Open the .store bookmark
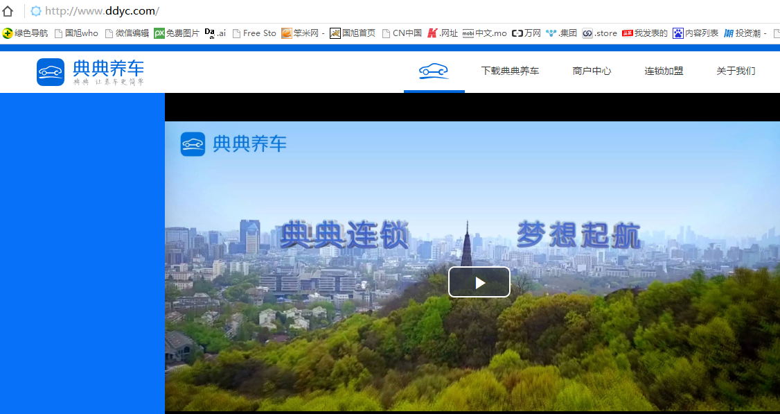 coord(600,33)
